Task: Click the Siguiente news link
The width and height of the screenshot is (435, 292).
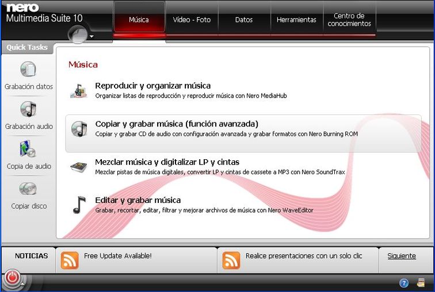Action: click(402, 256)
